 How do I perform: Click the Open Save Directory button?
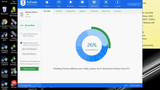click(x=29, y=54)
